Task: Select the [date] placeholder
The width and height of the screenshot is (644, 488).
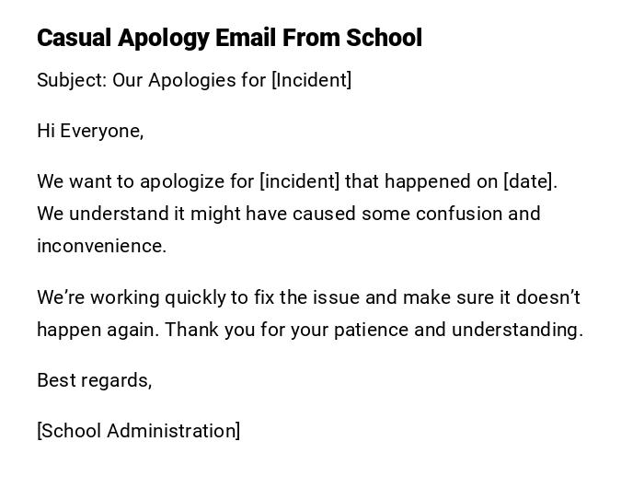Action: (530, 181)
